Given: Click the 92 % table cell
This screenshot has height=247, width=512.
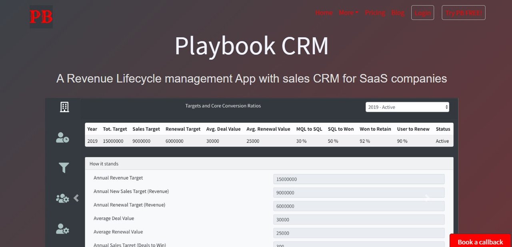Looking at the screenshot, I should tap(365, 141).
